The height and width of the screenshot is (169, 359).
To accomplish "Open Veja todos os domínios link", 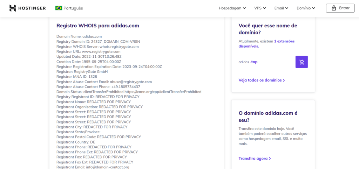I will (x=262, y=80).
